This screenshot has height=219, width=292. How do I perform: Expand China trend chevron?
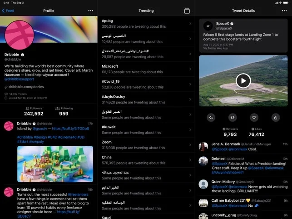[x=190, y=160]
